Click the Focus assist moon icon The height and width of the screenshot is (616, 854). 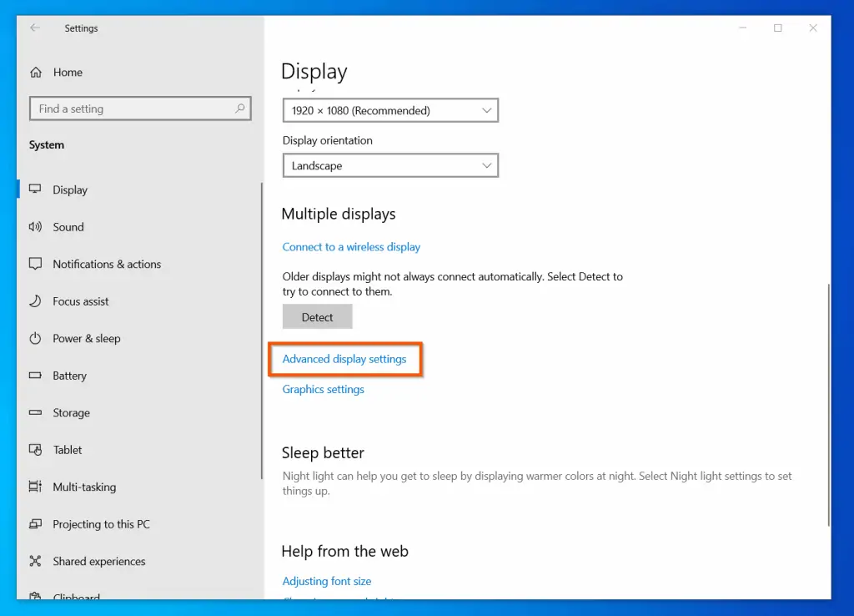click(x=35, y=301)
